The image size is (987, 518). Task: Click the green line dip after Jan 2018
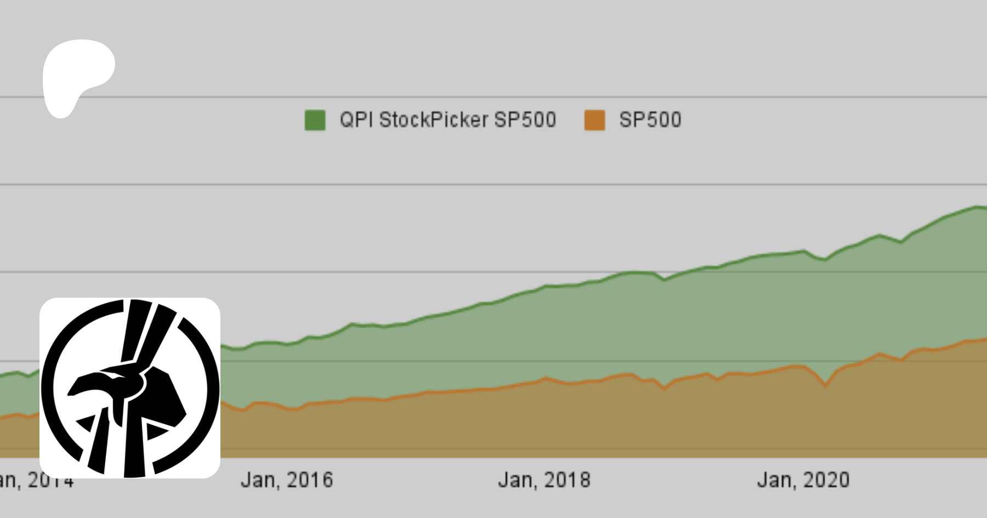pos(665,280)
